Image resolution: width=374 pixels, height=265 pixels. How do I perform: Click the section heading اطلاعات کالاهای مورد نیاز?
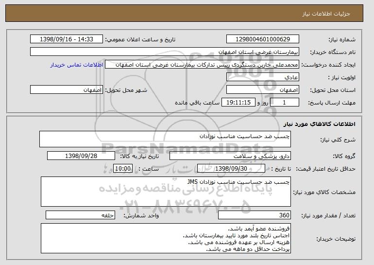click(x=320, y=124)
